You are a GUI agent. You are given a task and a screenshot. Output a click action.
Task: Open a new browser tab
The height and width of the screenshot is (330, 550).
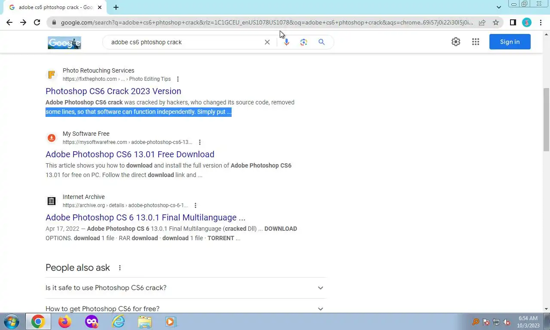(x=116, y=7)
